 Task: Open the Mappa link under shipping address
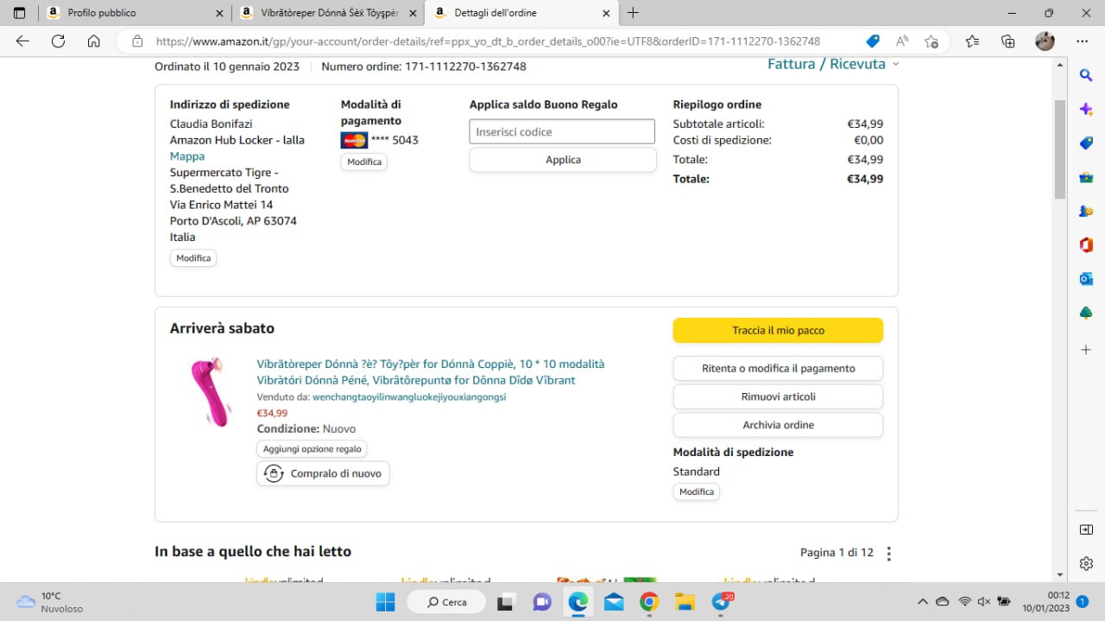pyautogui.click(x=187, y=156)
